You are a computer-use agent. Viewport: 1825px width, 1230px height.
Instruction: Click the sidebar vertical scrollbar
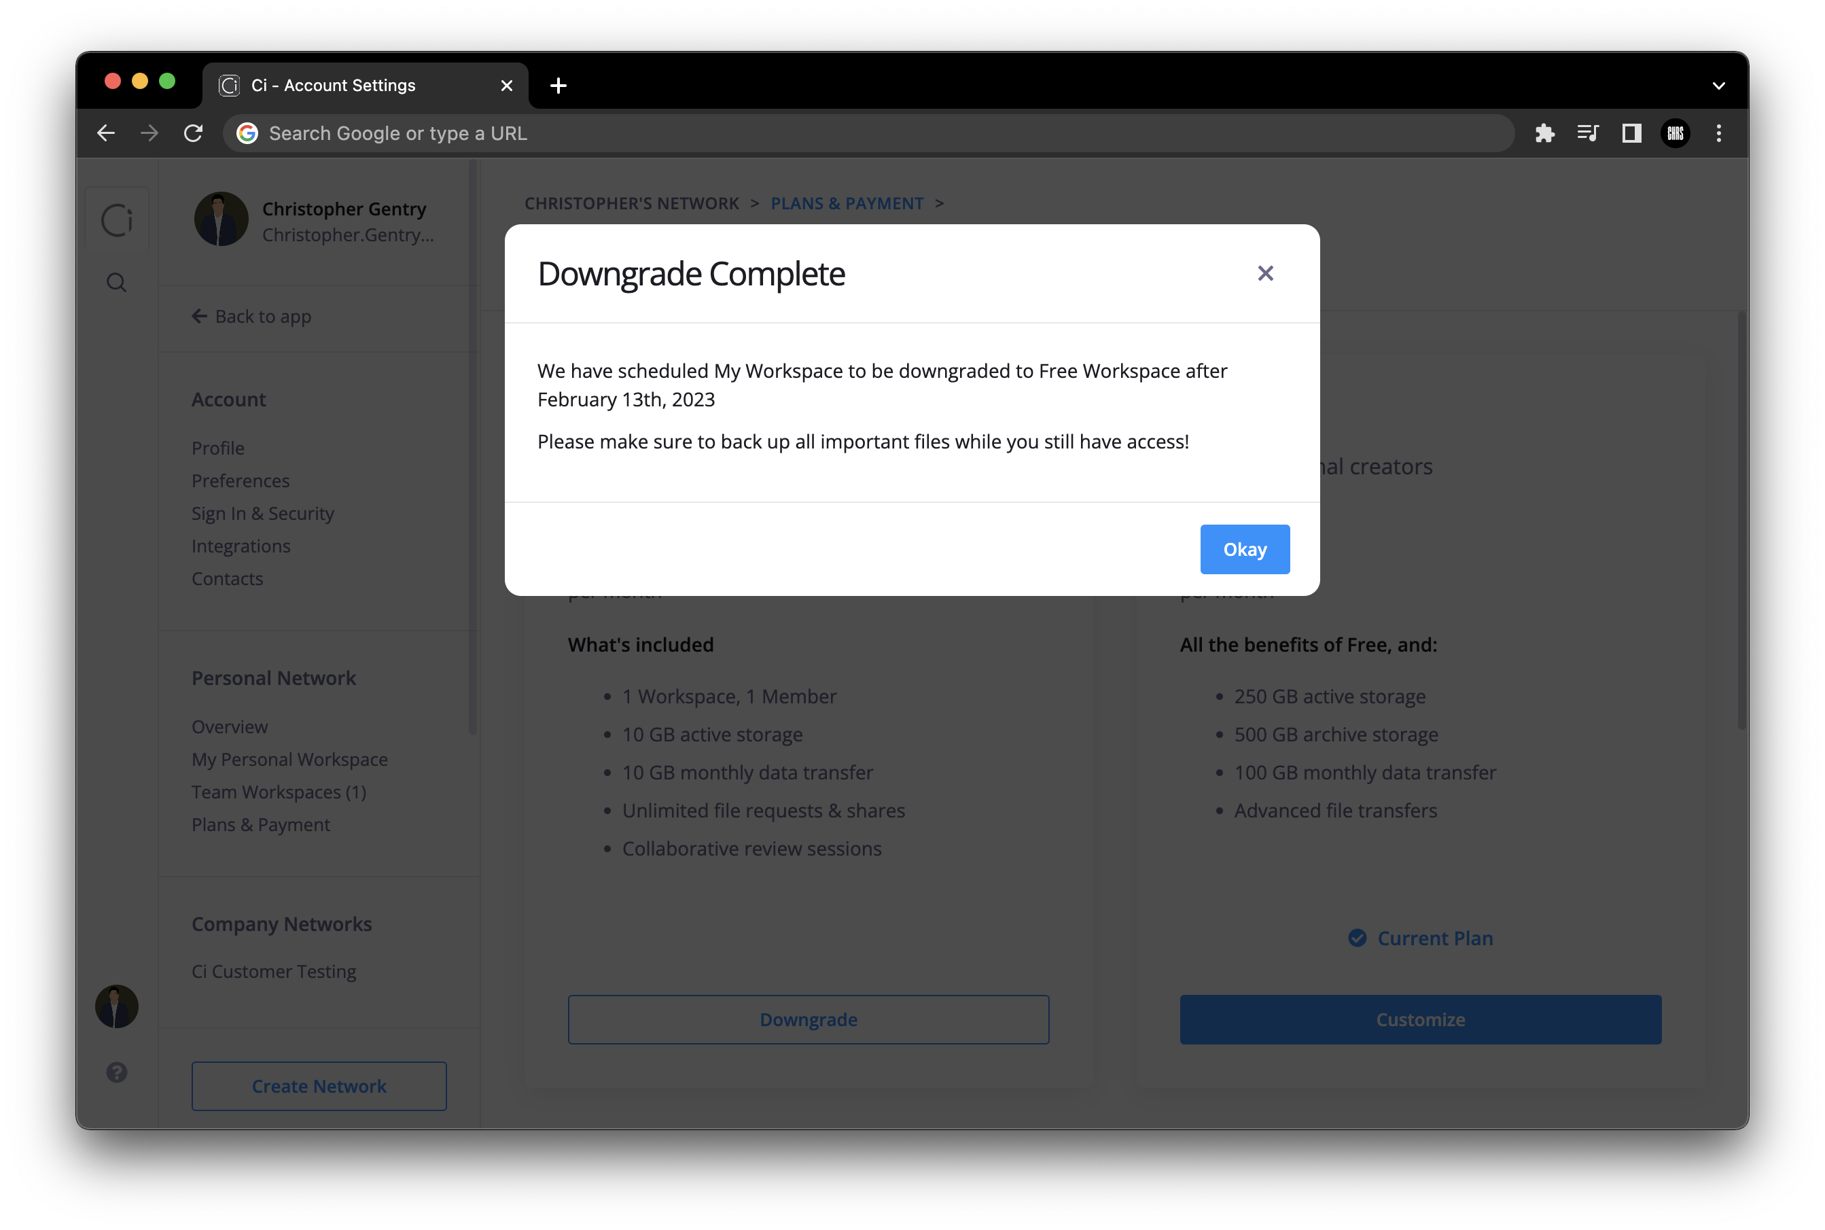[x=473, y=447]
